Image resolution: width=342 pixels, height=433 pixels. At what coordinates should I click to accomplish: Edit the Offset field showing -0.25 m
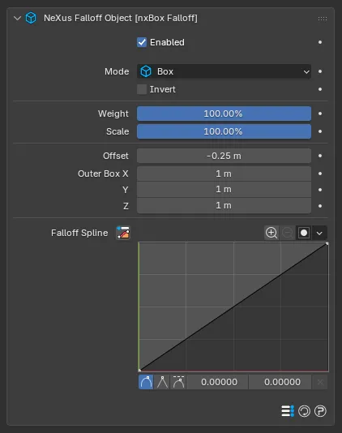[224, 156]
